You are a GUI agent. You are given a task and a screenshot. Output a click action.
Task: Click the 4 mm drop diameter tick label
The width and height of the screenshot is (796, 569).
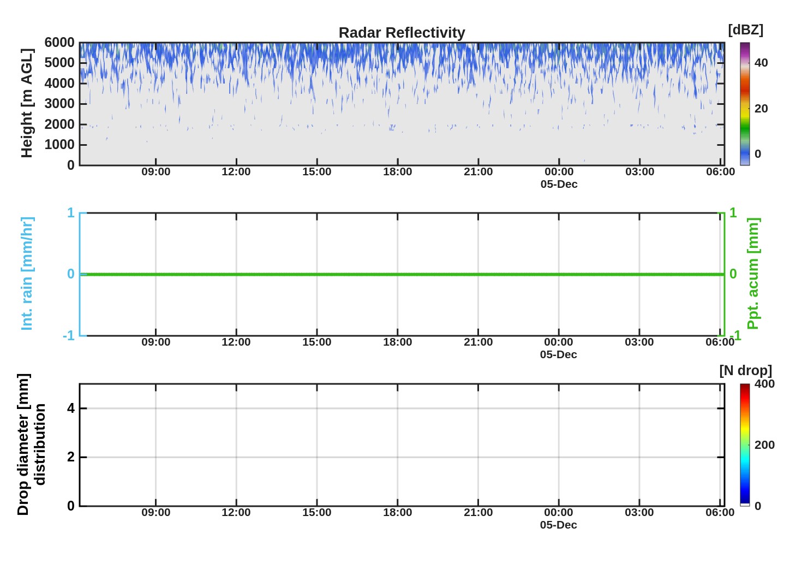(71, 408)
